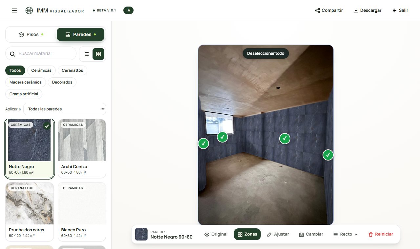Click the IA badge
Viewport: 420px width, 249px height.
coord(128,10)
